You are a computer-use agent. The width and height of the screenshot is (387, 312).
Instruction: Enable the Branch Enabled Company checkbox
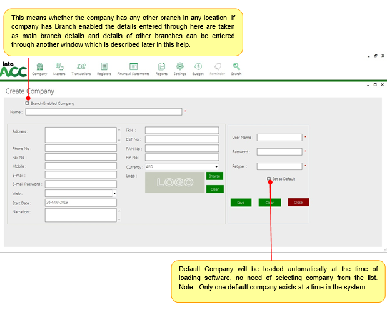(27, 103)
